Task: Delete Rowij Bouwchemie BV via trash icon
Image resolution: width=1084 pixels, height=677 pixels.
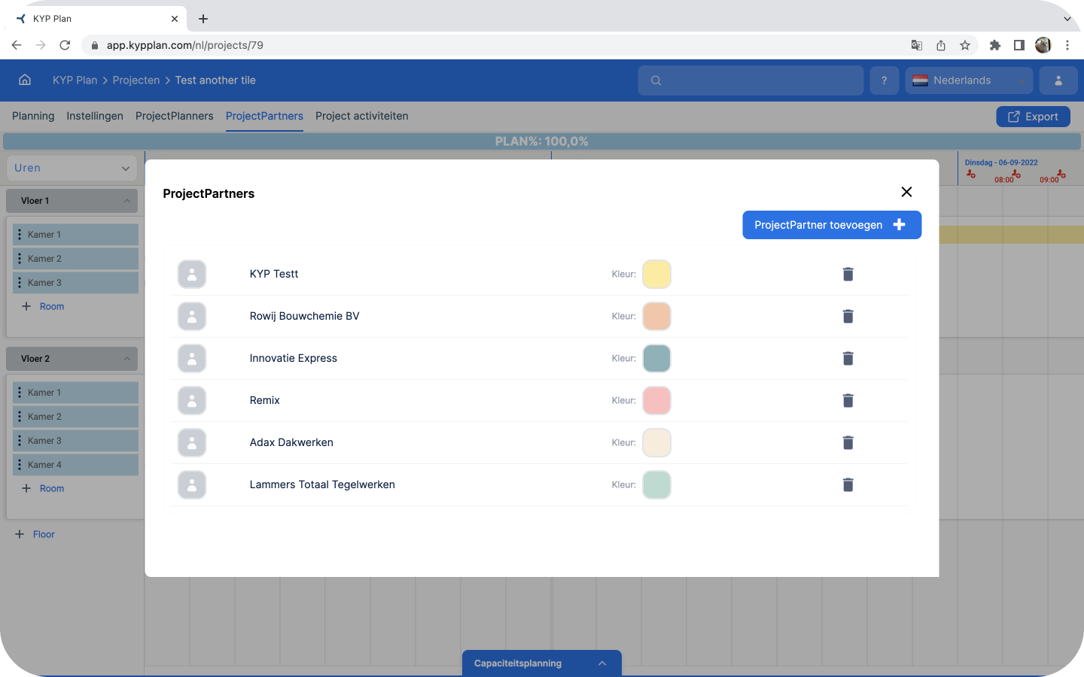Action: coord(848,316)
